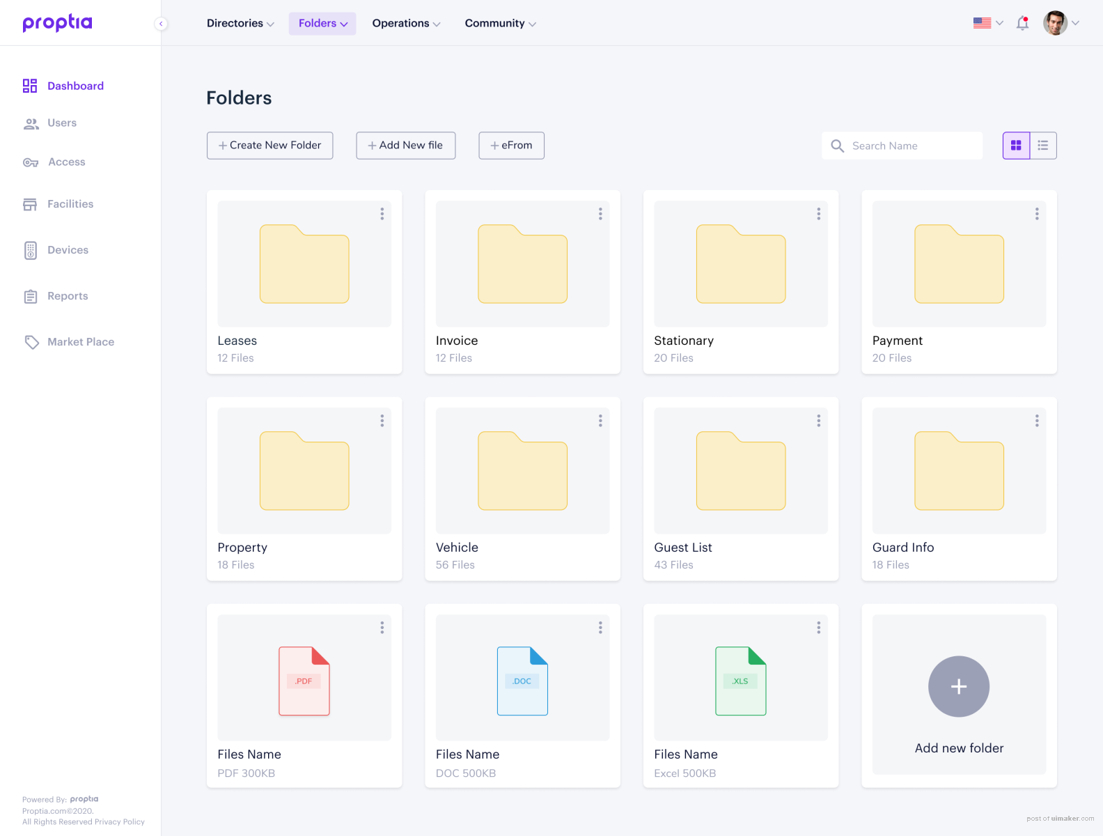
Task: Click the US flag language icon
Action: click(x=982, y=23)
